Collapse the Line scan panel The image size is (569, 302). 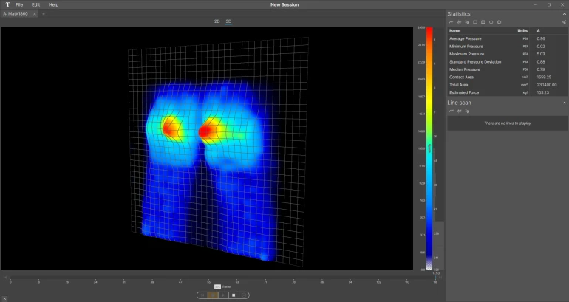[x=564, y=103]
